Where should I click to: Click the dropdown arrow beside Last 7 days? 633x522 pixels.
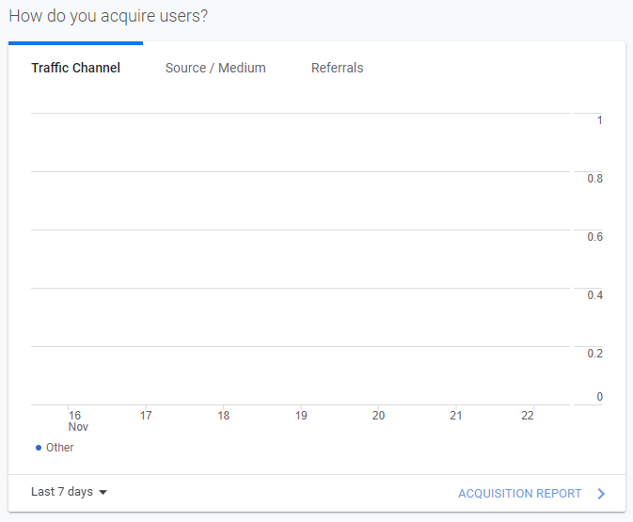point(103,492)
